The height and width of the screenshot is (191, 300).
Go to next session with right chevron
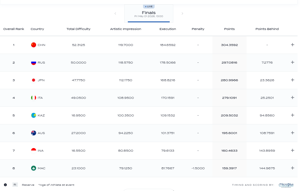click(x=182, y=13)
